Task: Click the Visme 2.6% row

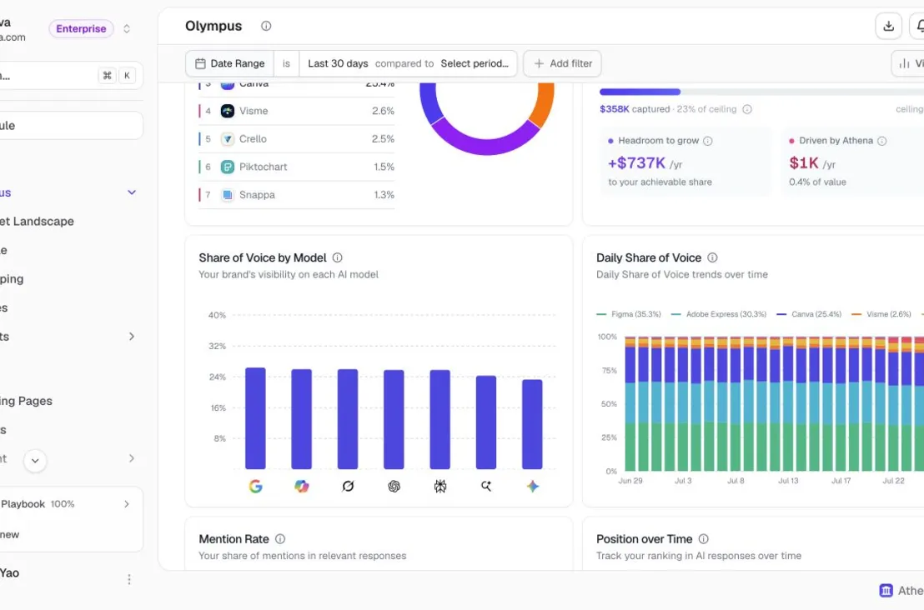Action: [x=296, y=111]
